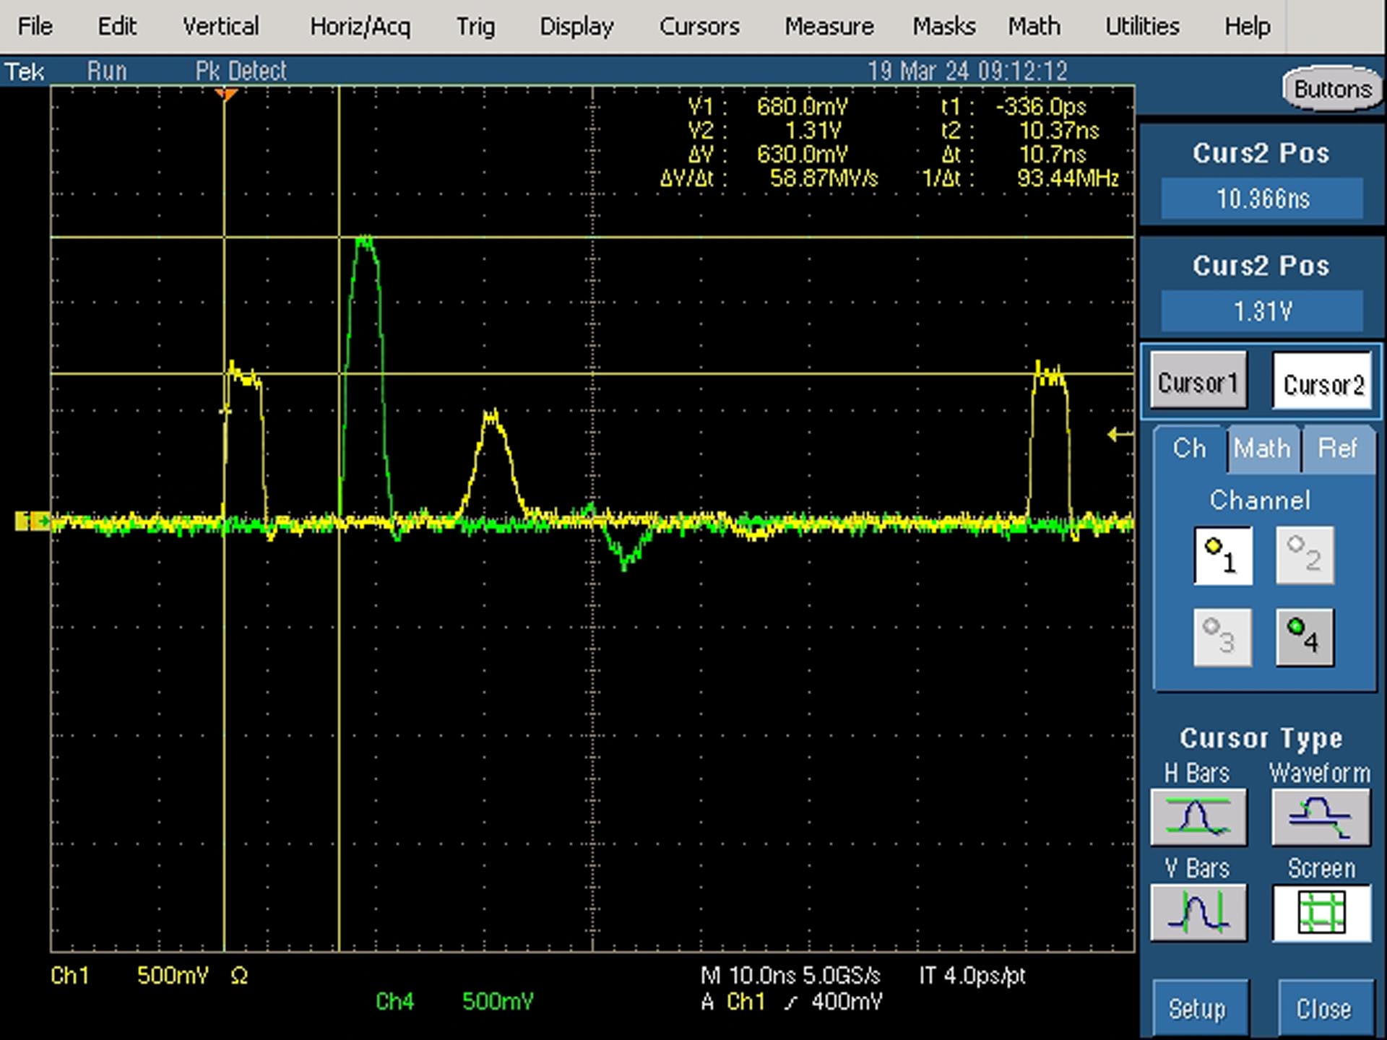Viewport: 1387px width, 1040px height.
Task: Click the Curs2 Pos 10.366ns field
Action: click(1262, 198)
